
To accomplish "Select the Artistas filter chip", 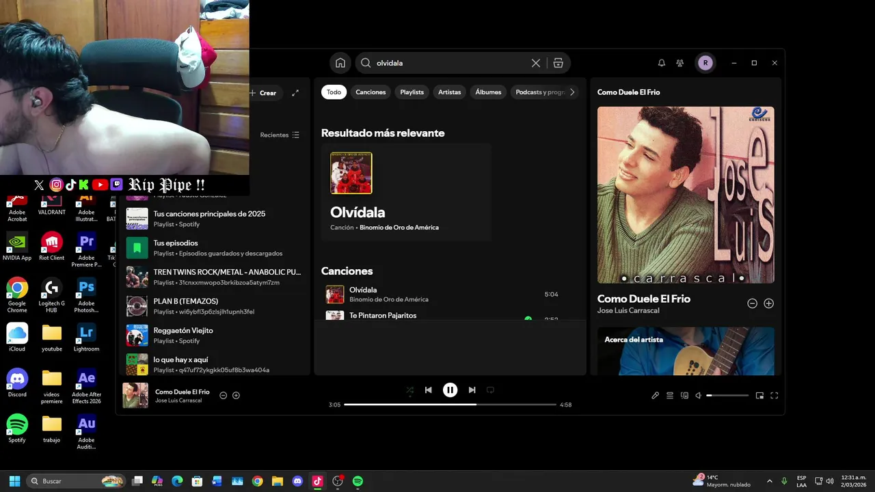I will coord(450,92).
